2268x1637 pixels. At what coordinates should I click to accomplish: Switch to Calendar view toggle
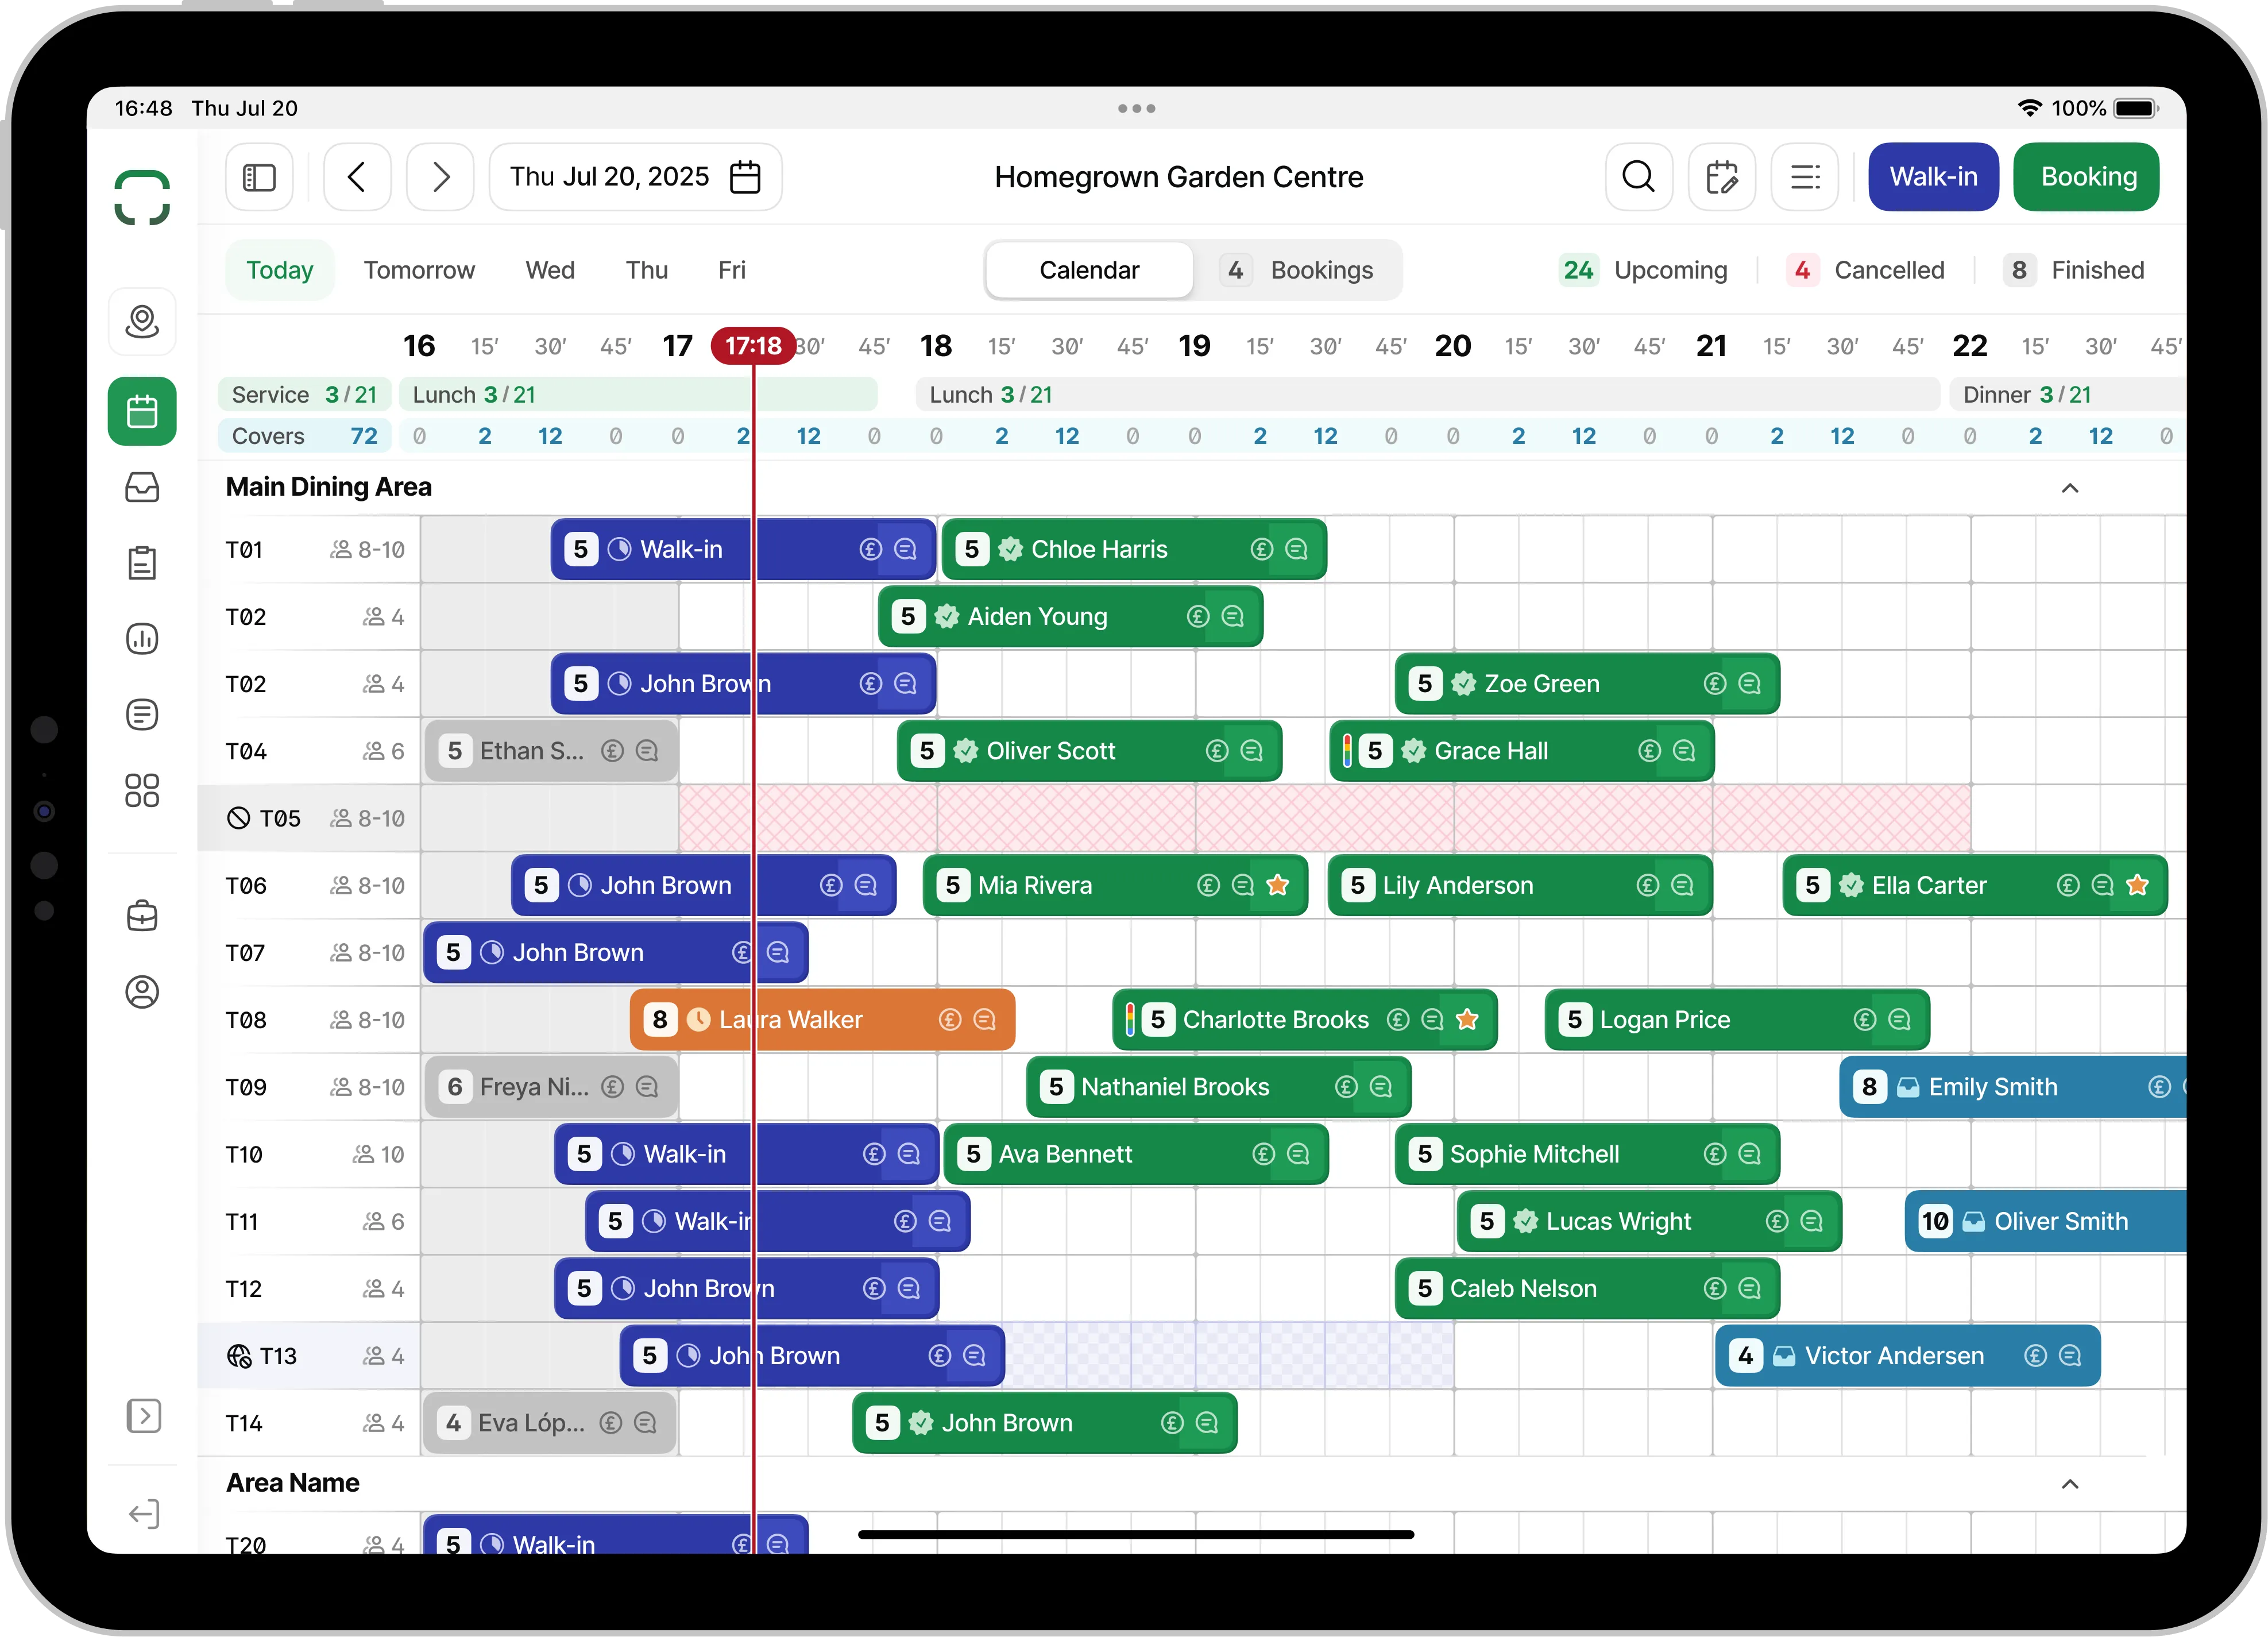pos(1089,270)
